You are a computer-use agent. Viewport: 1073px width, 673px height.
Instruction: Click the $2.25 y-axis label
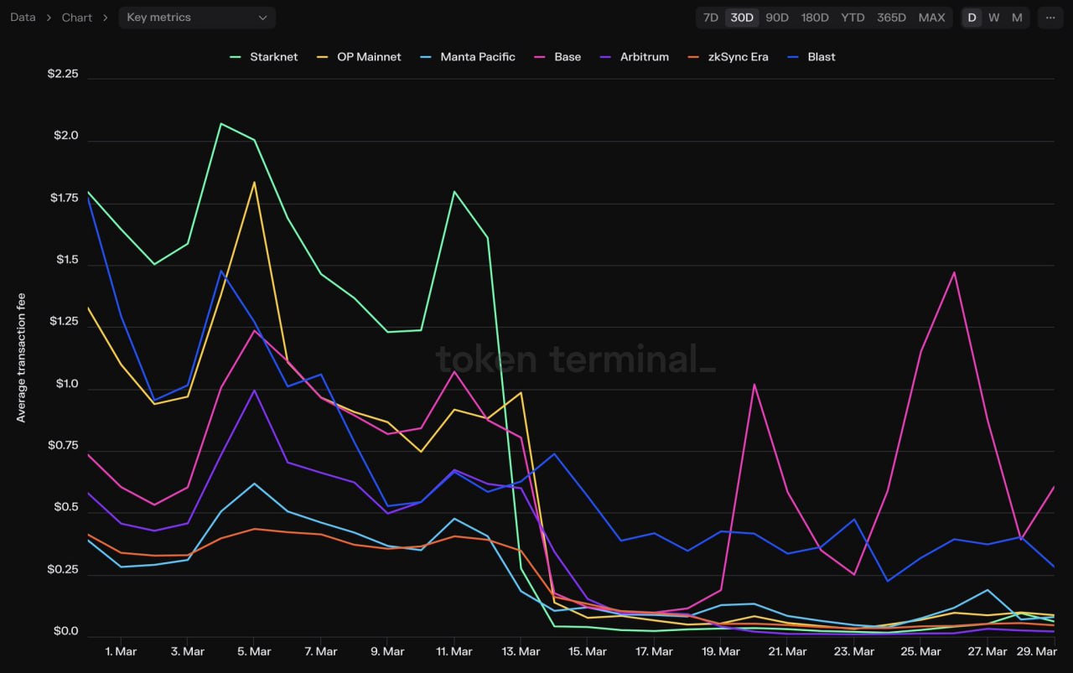click(x=63, y=74)
